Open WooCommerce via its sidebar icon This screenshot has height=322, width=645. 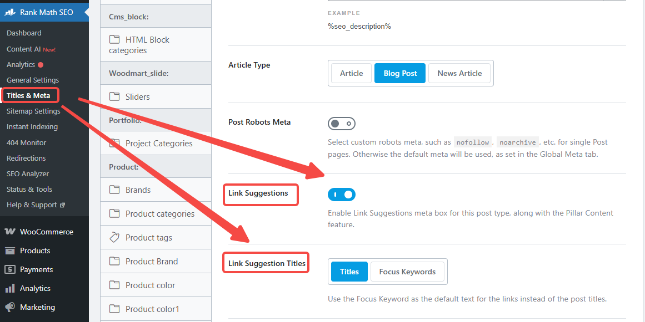coord(10,231)
